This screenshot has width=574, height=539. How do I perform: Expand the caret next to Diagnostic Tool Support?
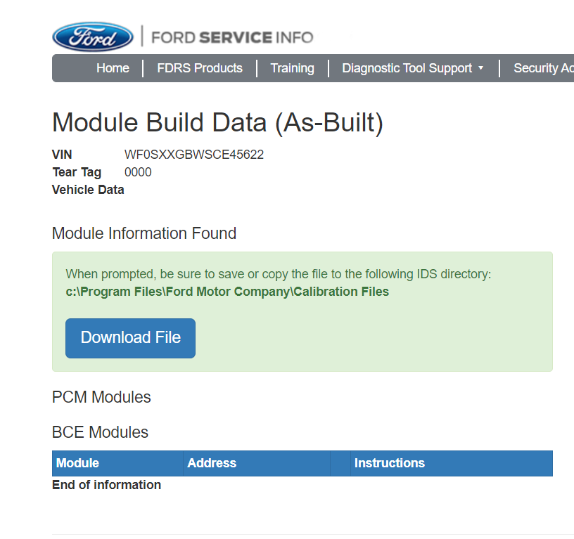[481, 68]
